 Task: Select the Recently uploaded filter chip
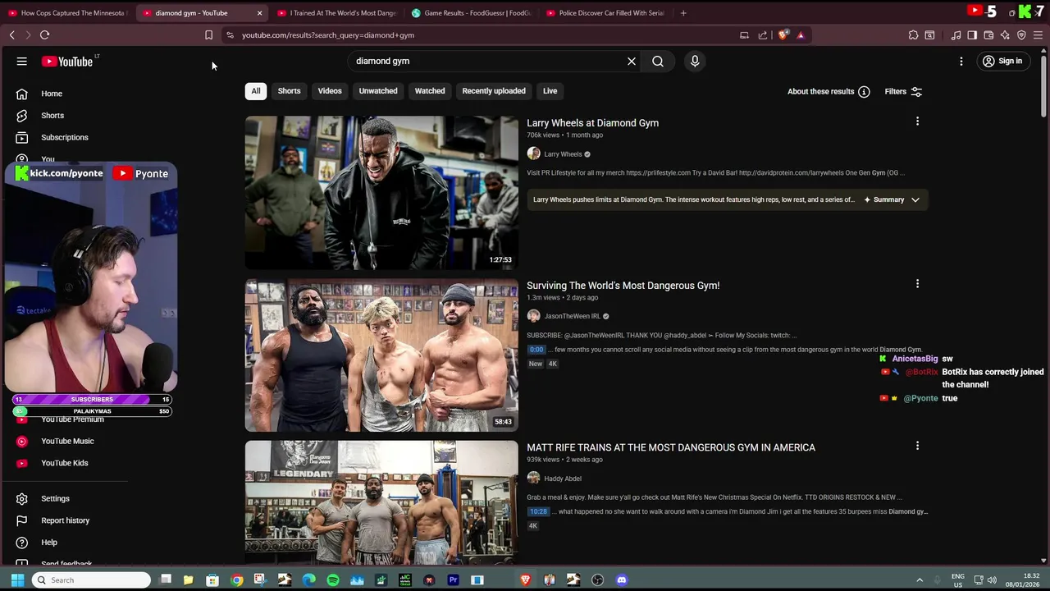click(494, 91)
